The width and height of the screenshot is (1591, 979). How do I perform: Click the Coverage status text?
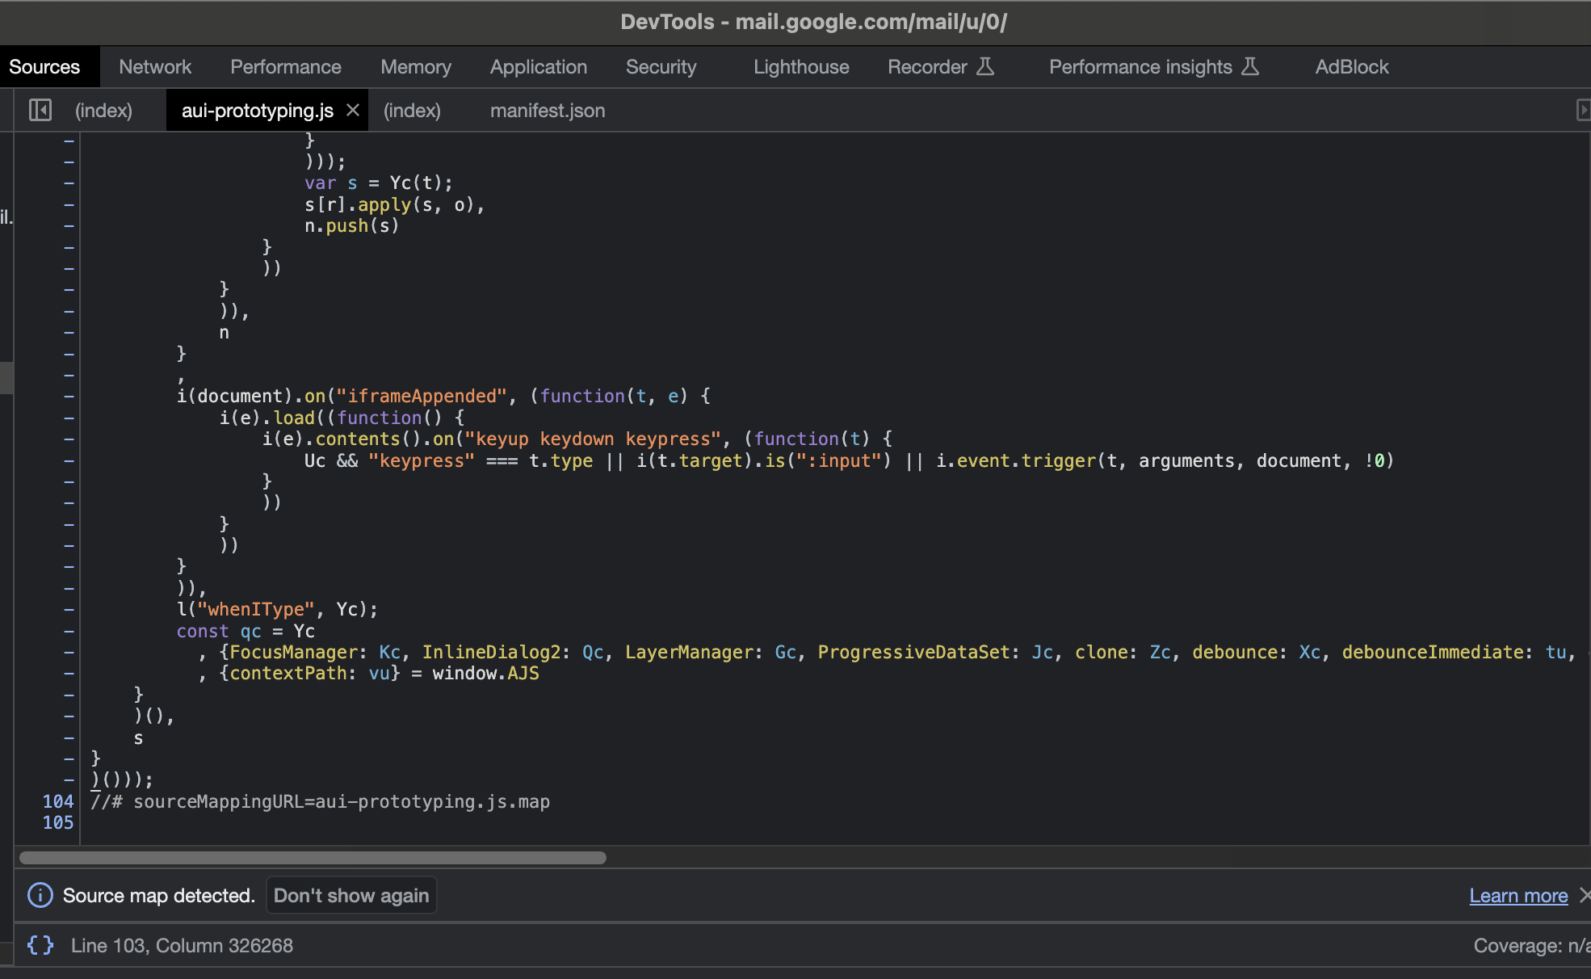[1532, 945]
